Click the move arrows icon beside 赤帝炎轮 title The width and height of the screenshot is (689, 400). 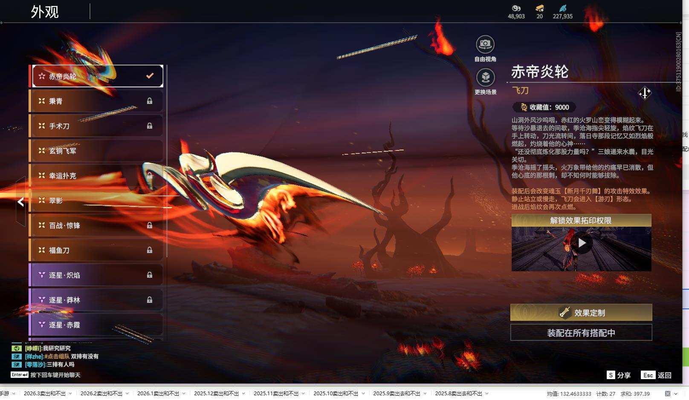pyautogui.click(x=645, y=93)
